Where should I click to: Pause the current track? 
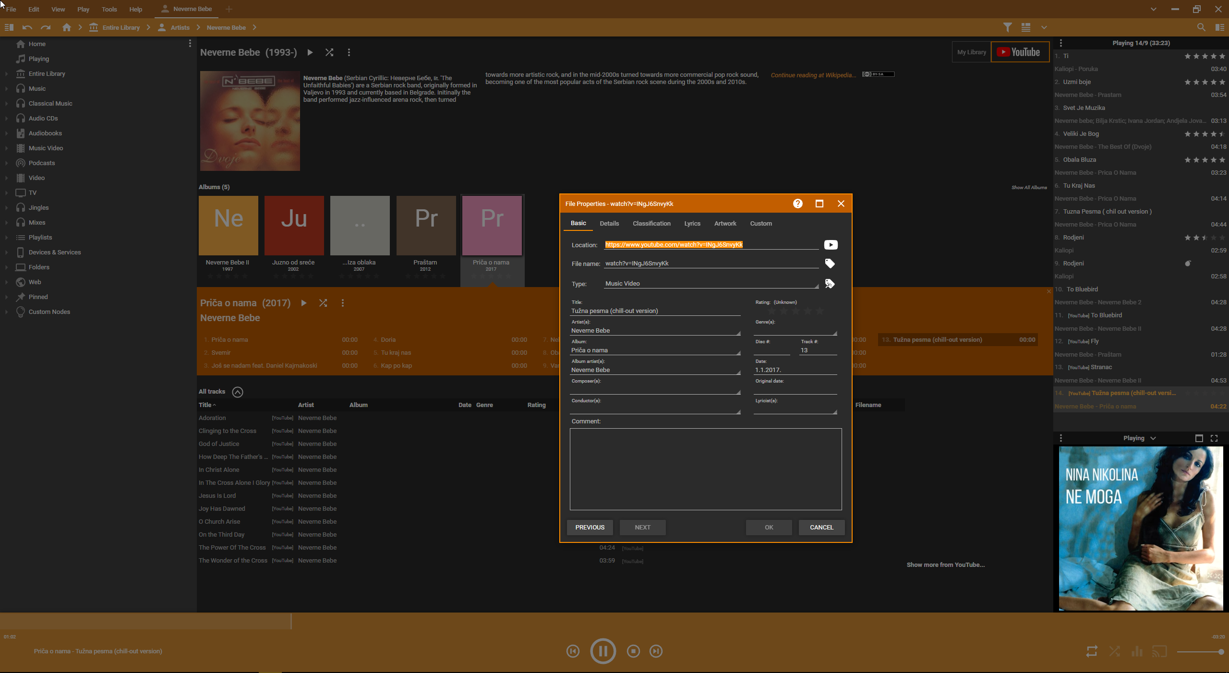(x=602, y=651)
